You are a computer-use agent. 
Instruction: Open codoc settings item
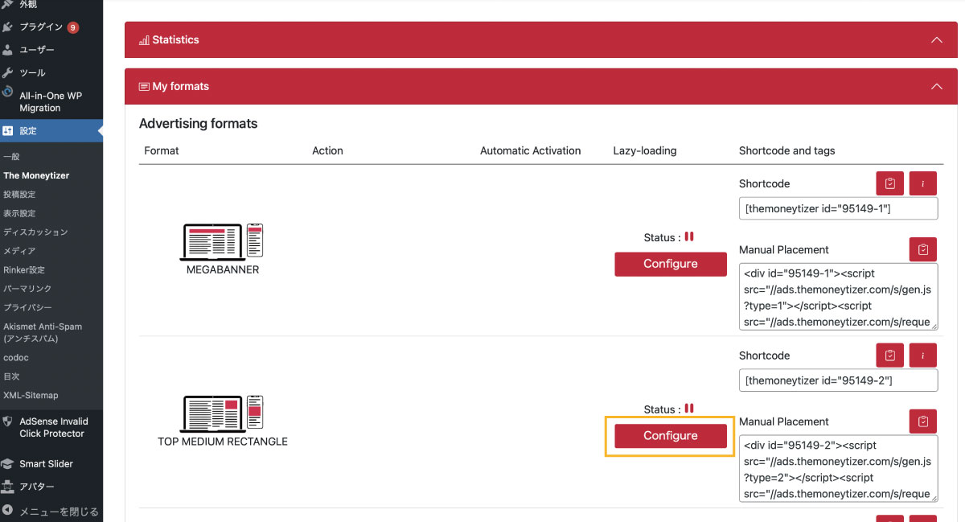click(x=16, y=358)
